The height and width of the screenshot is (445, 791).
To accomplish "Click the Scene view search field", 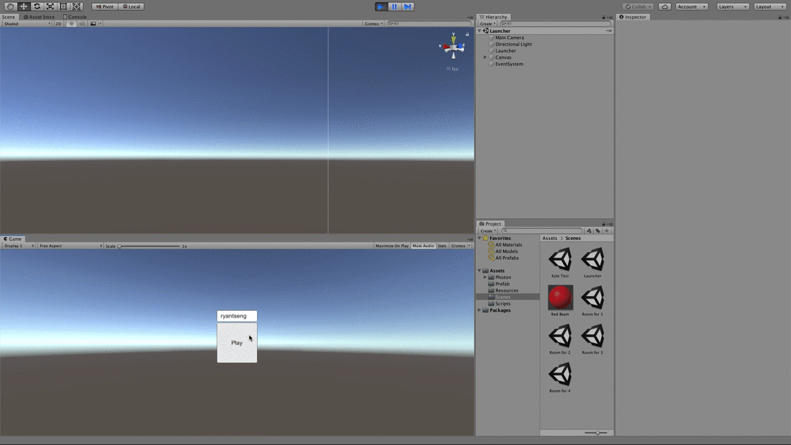I will click(429, 23).
